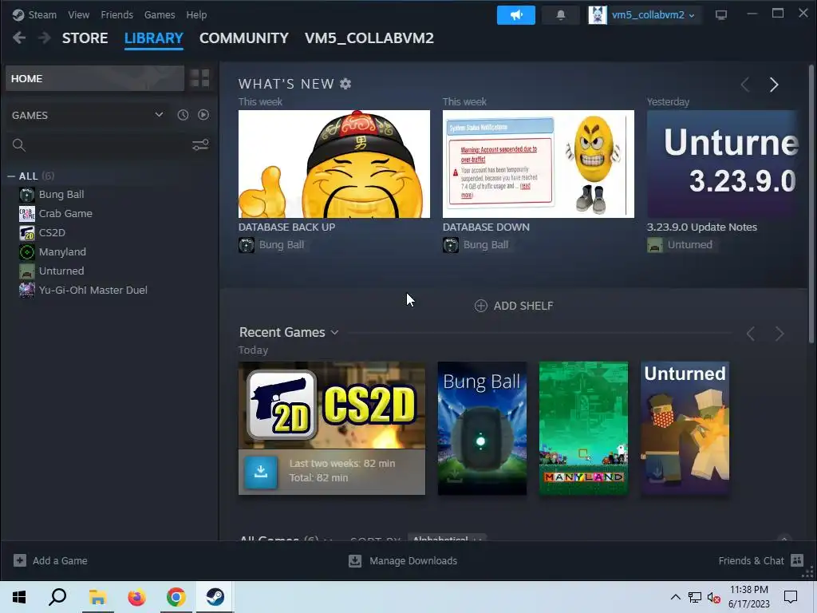The height and width of the screenshot is (613, 817).
Task: Expand the GAMES filter dropdown
Action: point(159,115)
